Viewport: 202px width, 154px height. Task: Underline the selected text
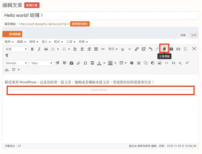(123, 49)
